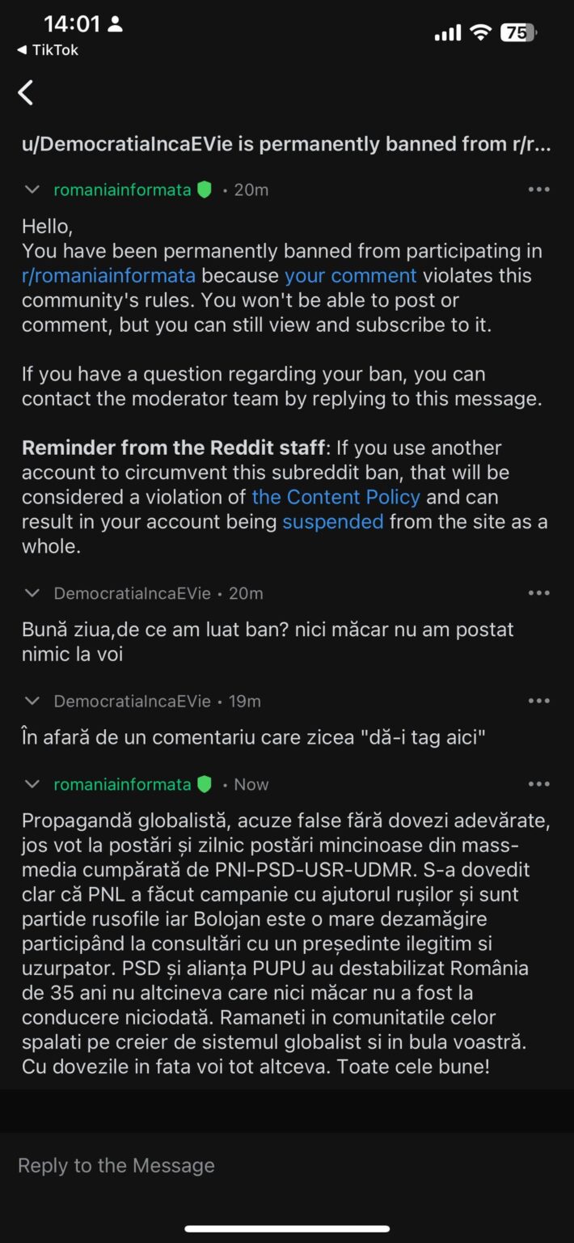Screen dimensions: 574x1243
Task: Open options for DemocratiaIncaEVie 20m message
Action: (x=538, y=593)
